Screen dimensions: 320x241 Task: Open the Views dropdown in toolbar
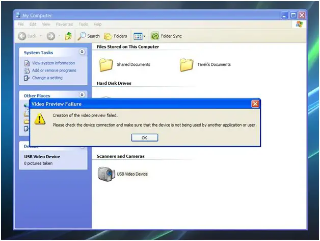(x=139, y=36)
